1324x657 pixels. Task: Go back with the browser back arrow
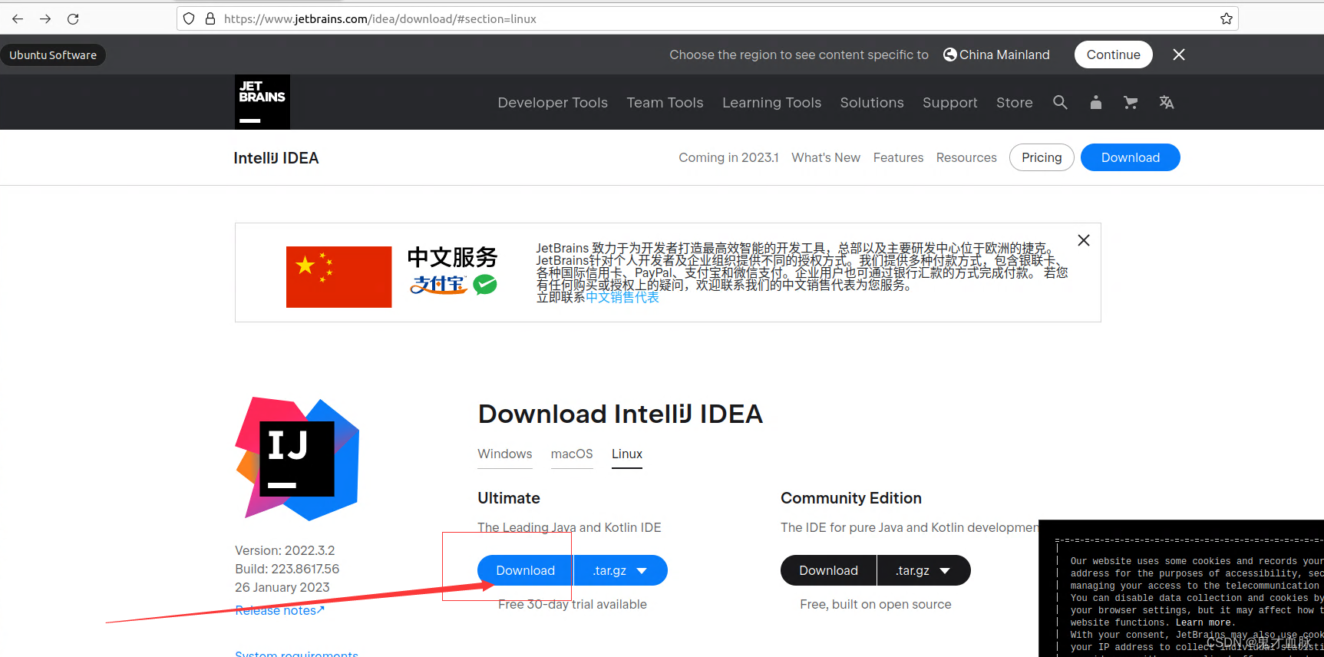tap(18, 18)
